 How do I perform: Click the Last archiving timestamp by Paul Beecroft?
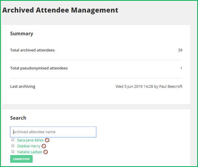point(149,86)
